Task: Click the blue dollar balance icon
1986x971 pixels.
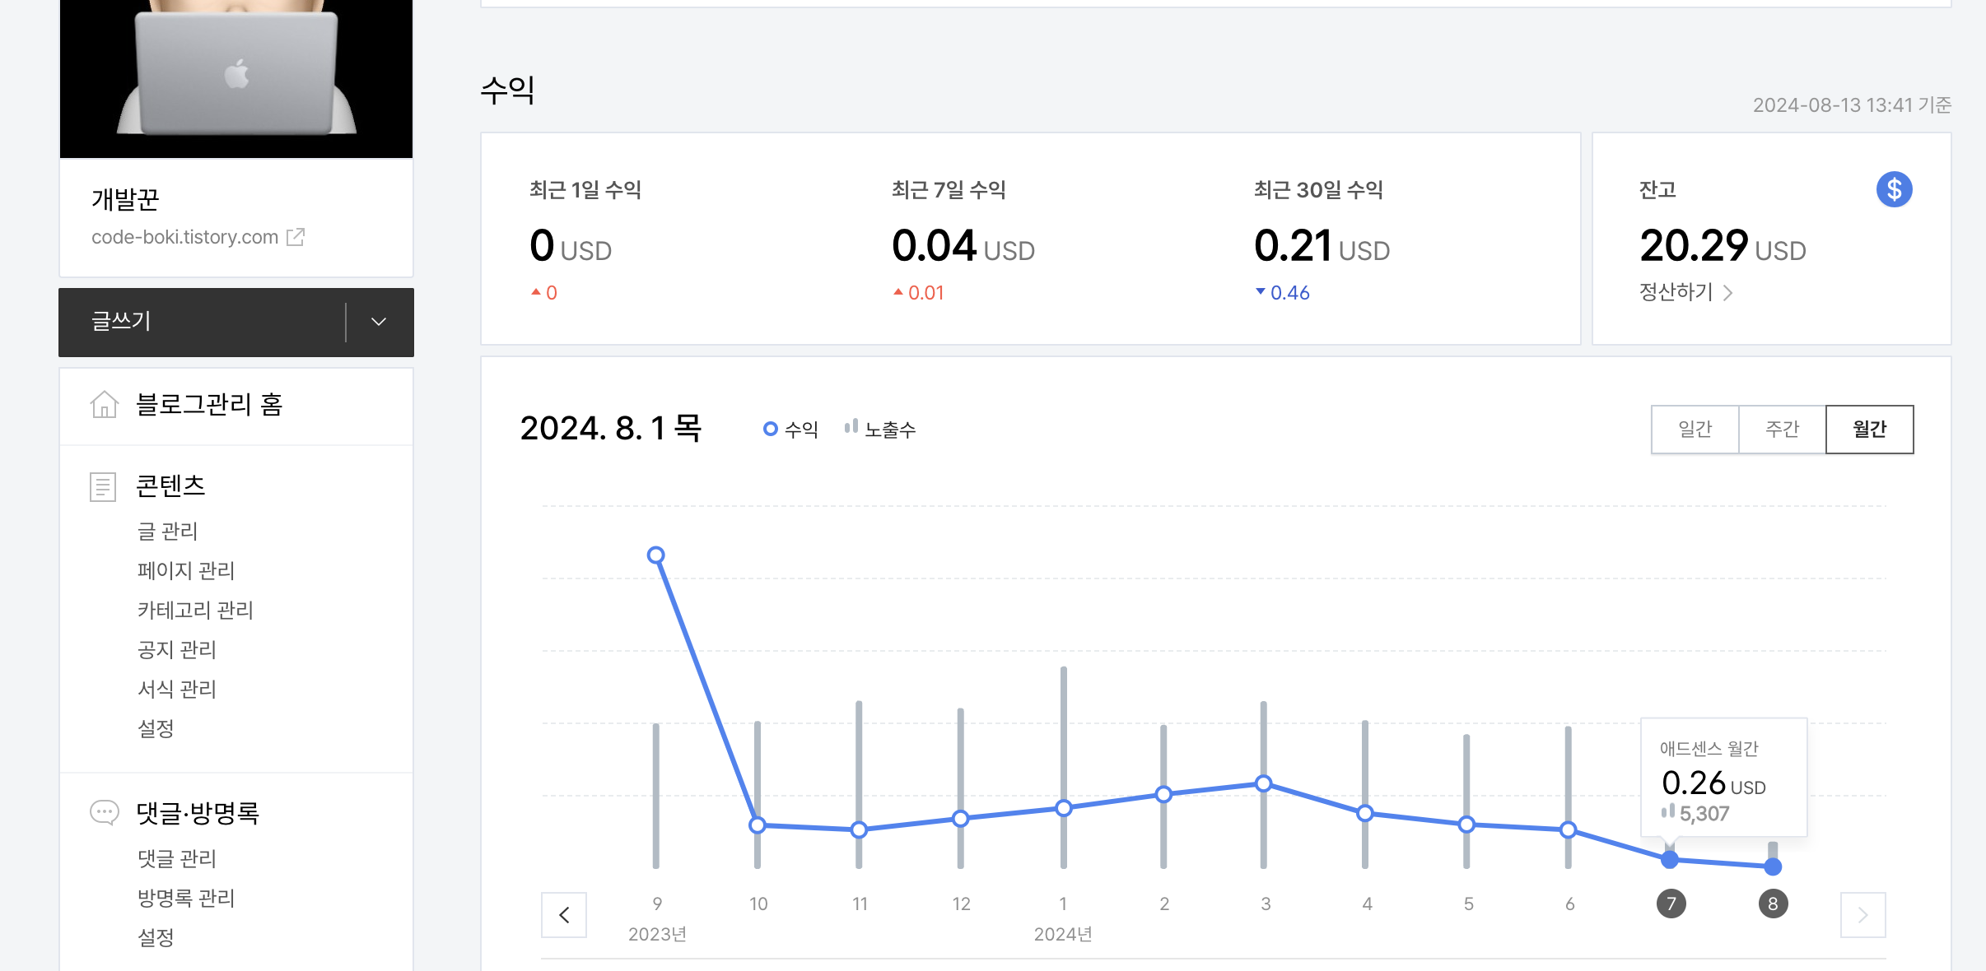Action: pyautogui.click(x=1894, y=190)
